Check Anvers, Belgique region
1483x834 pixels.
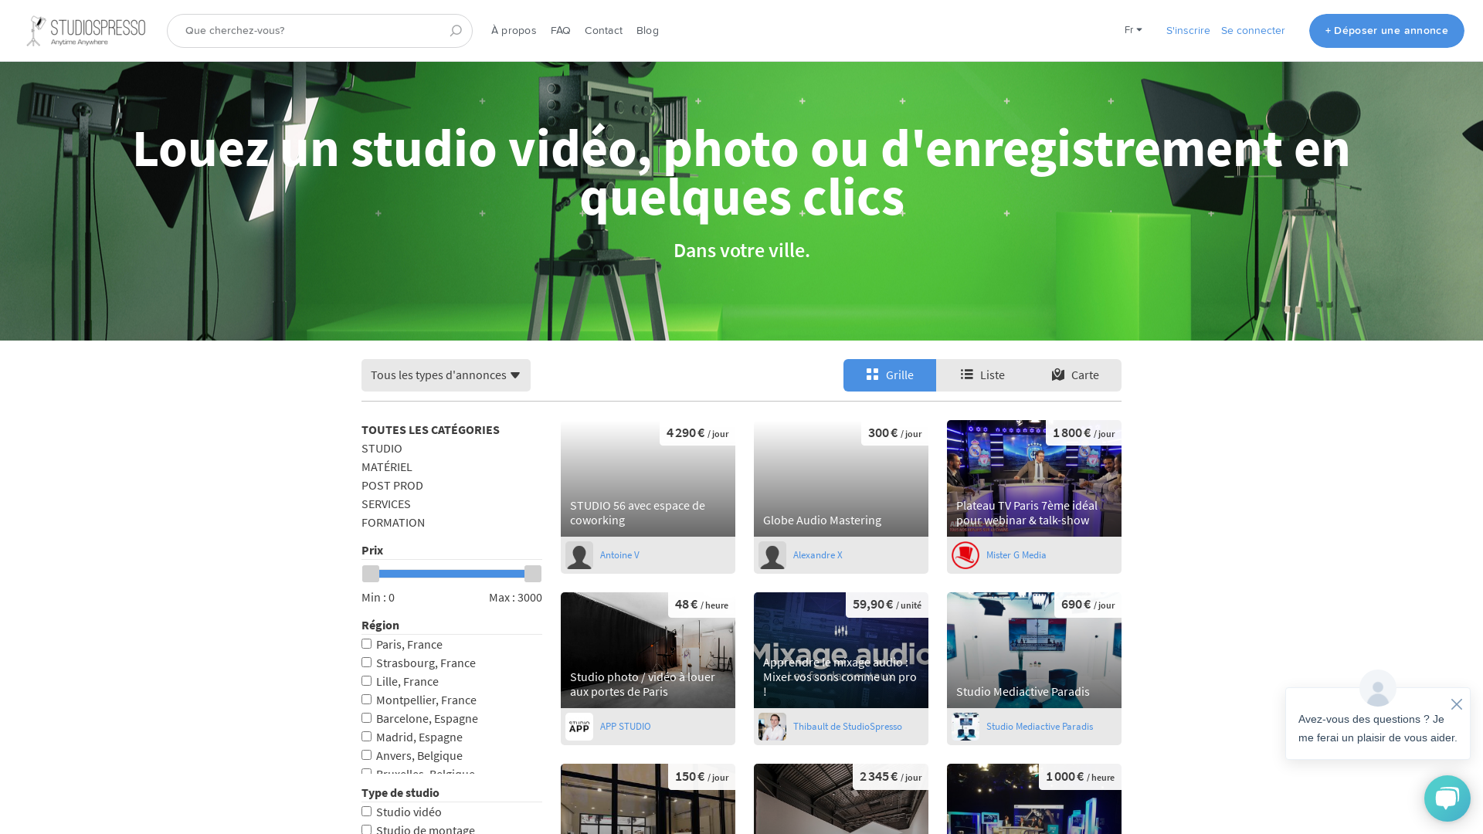367,755
